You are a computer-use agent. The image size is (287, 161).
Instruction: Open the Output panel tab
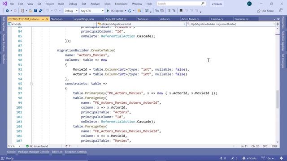[11, 152]
